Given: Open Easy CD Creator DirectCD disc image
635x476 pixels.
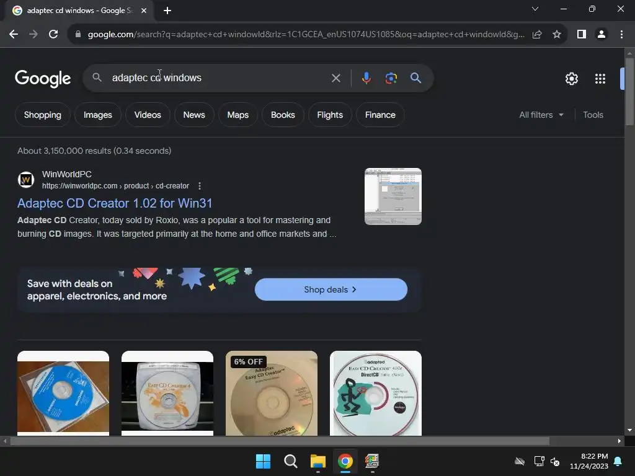Looking at the screenshot, I should tap(375, 393).
